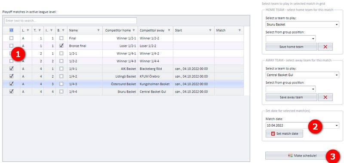Click 'Östersund Basket' home competitor cell
Viewport: 344px width, 163px height.
(120, 84)
